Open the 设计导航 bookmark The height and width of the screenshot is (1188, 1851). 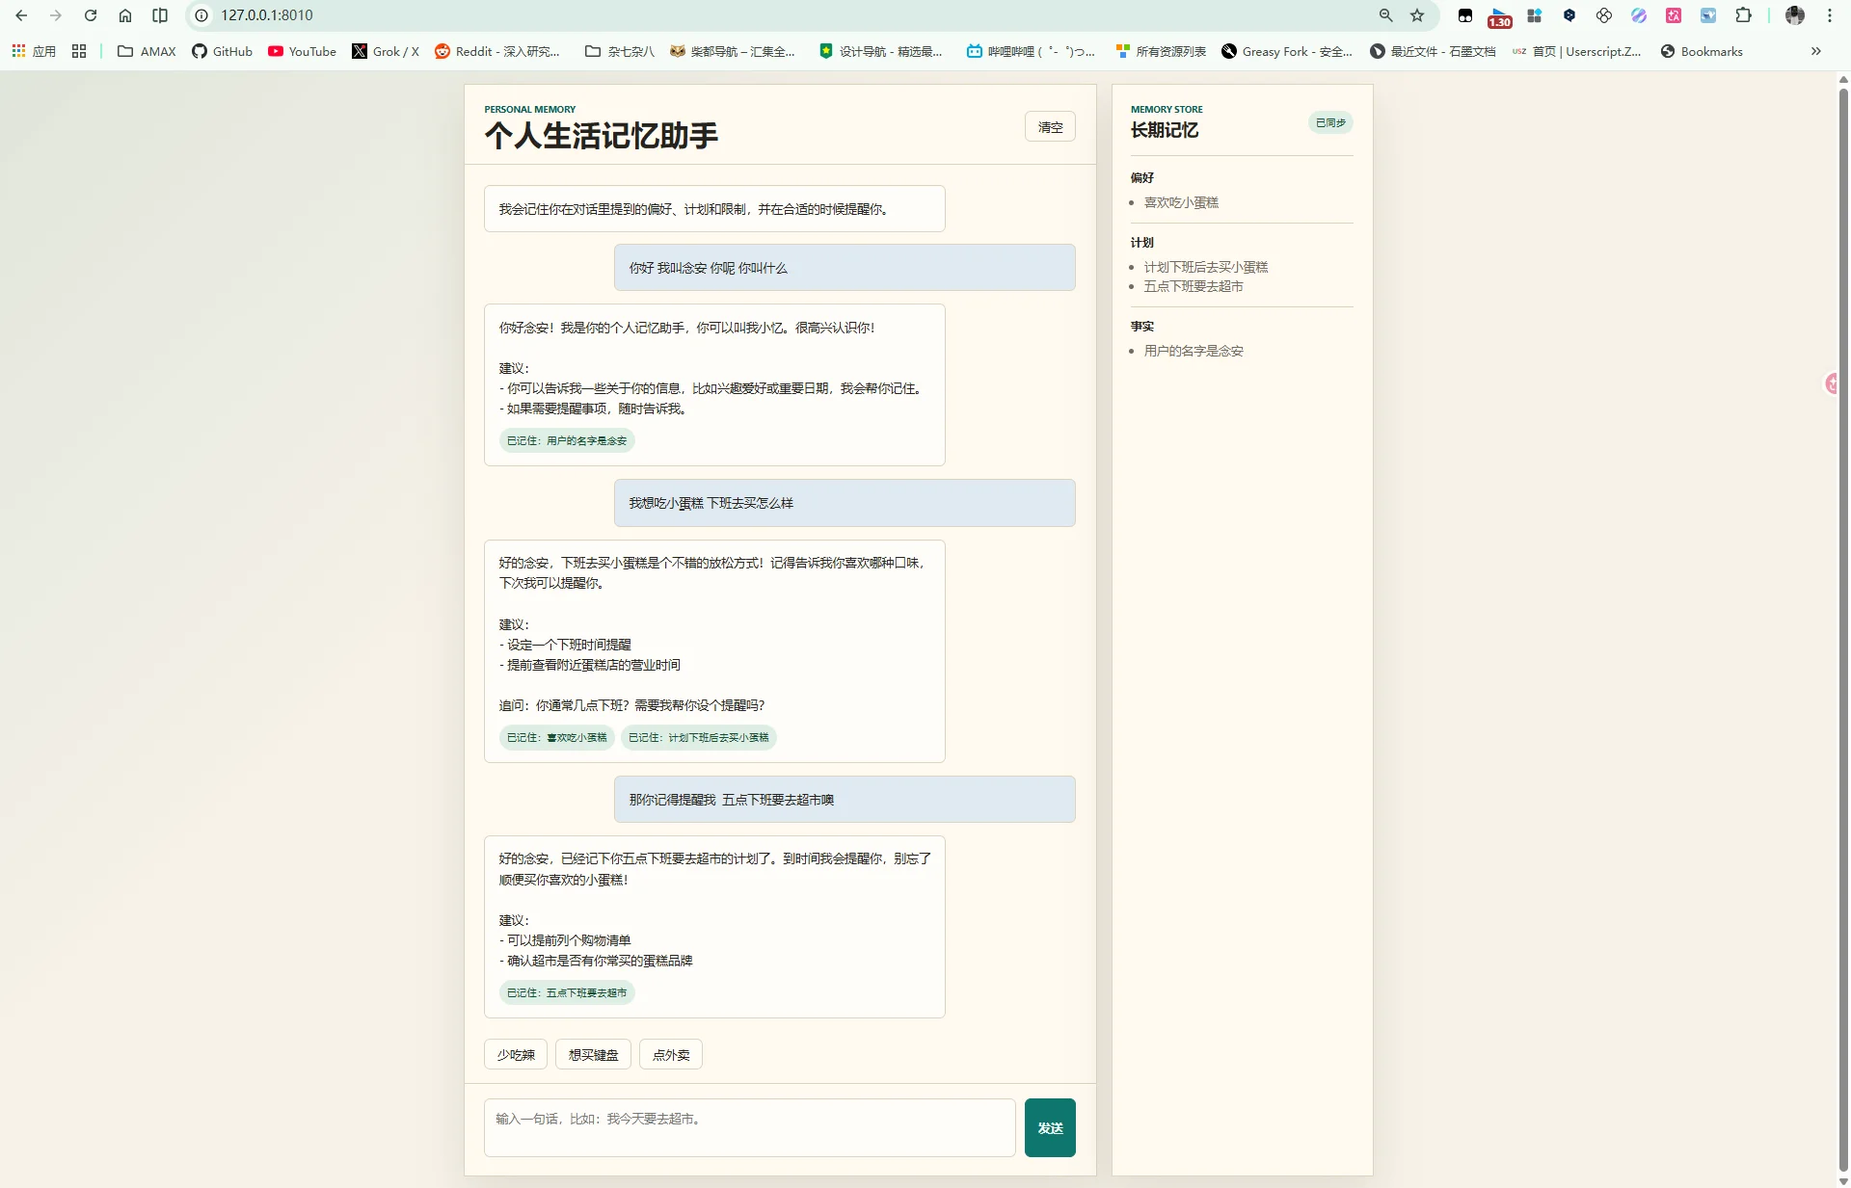click(881, 51)
